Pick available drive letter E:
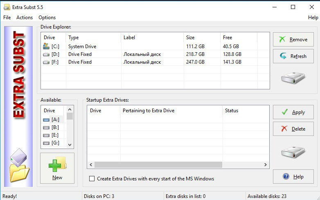The height and width of the screenshot is (200, 320). [55, 135]
